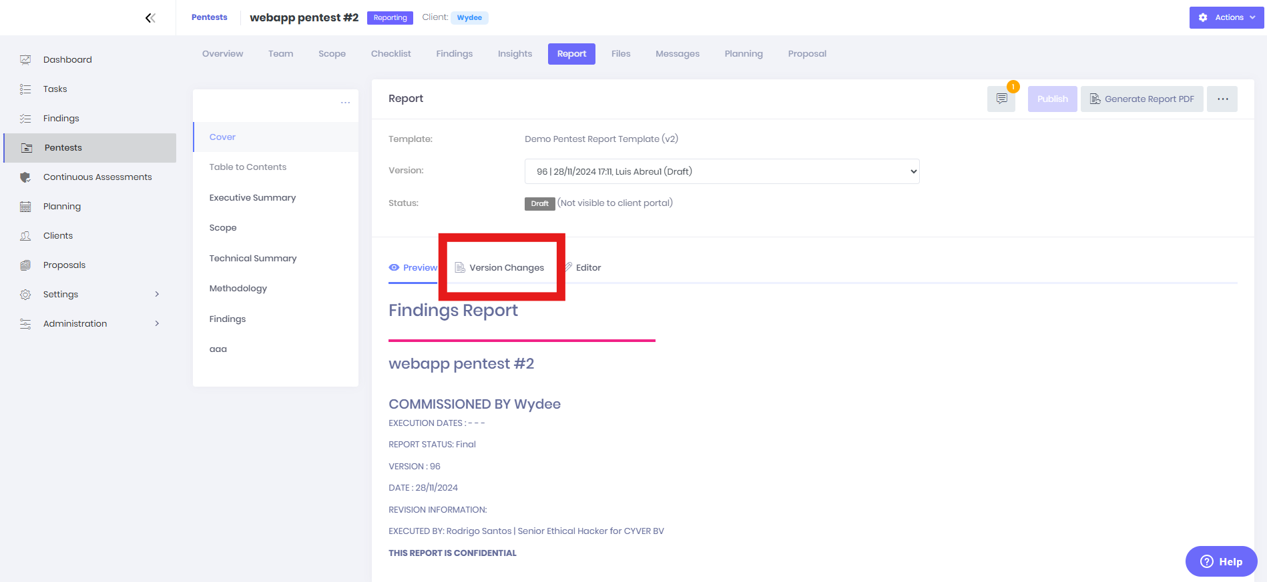Follow the Pentests breadcrumb link
This screenshot has height=582, width=1267.
pos(209,17)
